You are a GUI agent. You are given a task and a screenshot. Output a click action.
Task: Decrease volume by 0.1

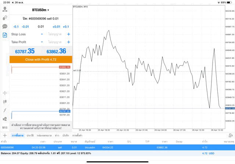tap(16, 27)
